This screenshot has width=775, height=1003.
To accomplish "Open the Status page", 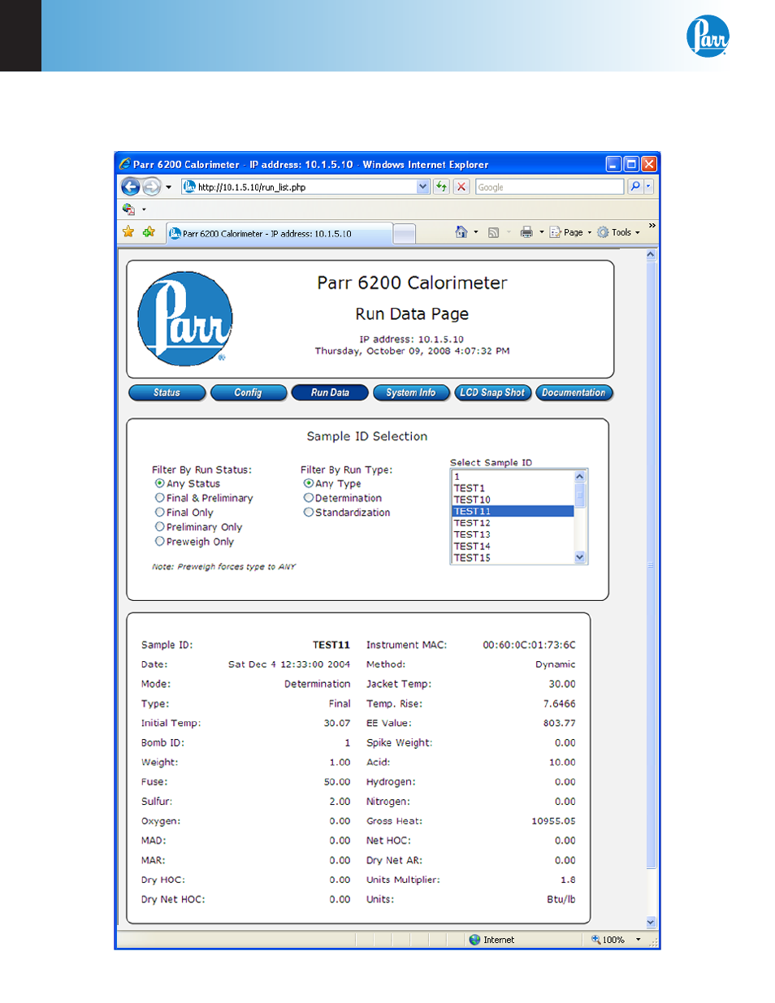I will click(167, 393).
